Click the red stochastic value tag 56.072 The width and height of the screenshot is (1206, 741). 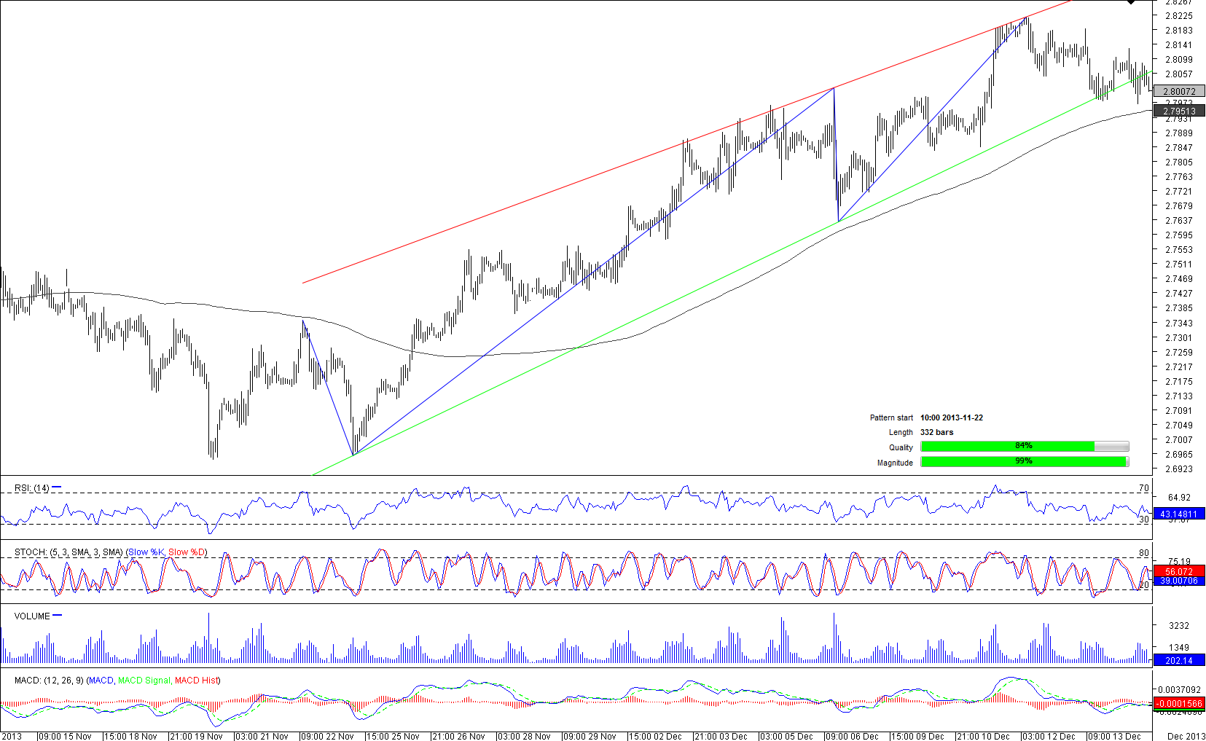point(1178,571)
